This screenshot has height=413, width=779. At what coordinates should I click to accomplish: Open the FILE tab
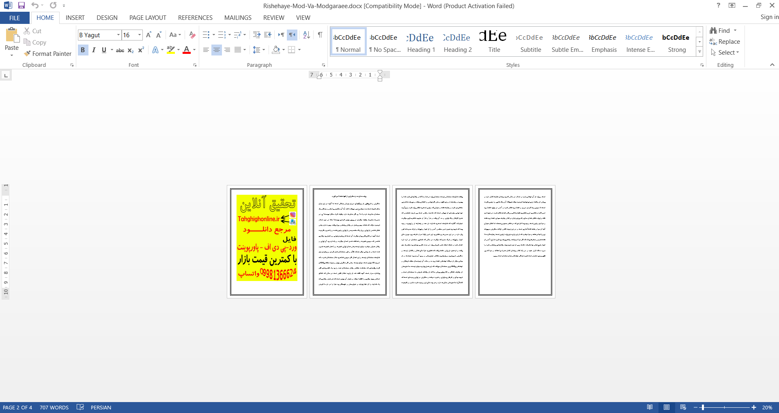coord(15,18)
